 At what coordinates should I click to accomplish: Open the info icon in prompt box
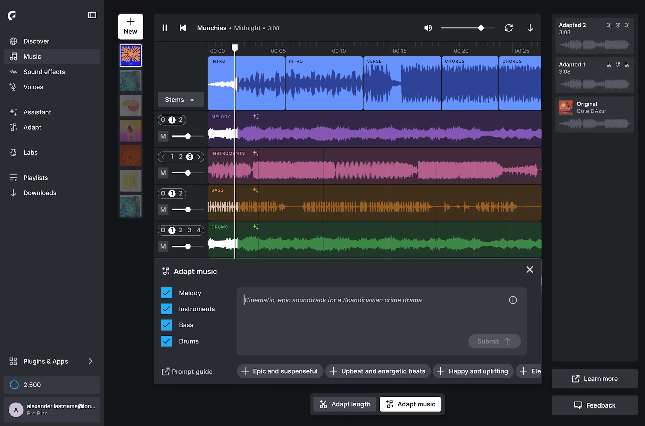click(513, 300)
